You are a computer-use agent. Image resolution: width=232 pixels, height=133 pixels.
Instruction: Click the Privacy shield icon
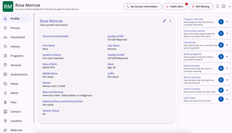(5, 28)
